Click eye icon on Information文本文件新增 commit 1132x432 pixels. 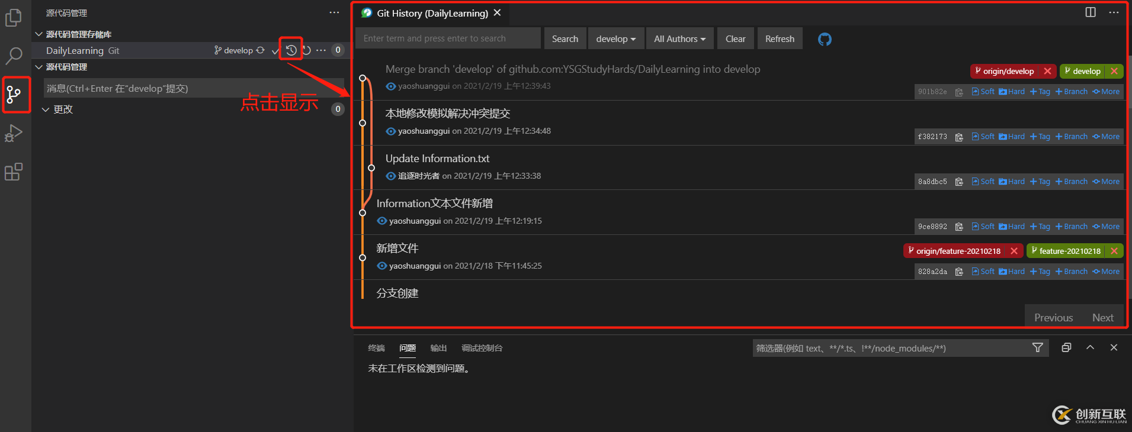pos(382,221)
